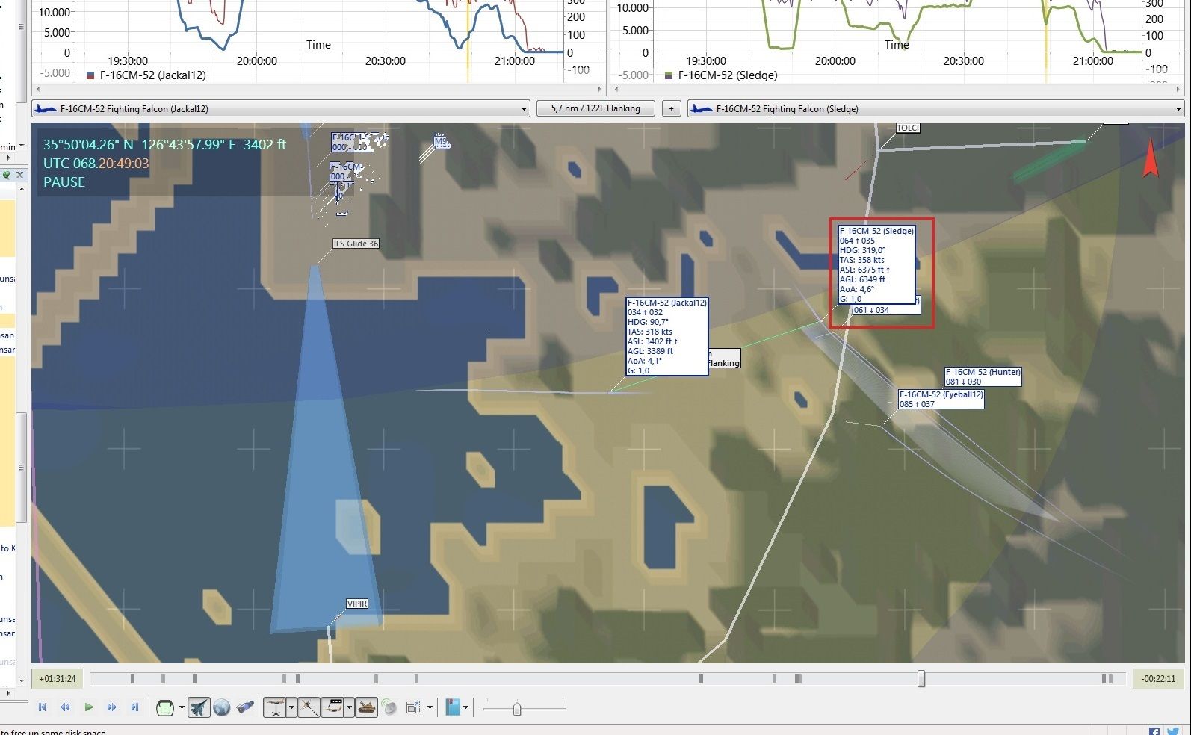The width and height of the screenshot is (1191, 735).
Task: Click the remaining time -00:22:11 display
Action: click(x=1158, y=679)
